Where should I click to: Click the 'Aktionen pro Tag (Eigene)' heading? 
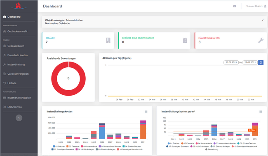pyautogui.click(x=117, y=58)
